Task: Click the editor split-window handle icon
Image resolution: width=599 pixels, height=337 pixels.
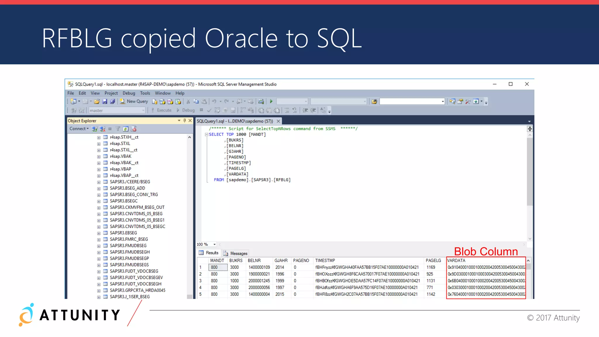Action: (530, 129)
